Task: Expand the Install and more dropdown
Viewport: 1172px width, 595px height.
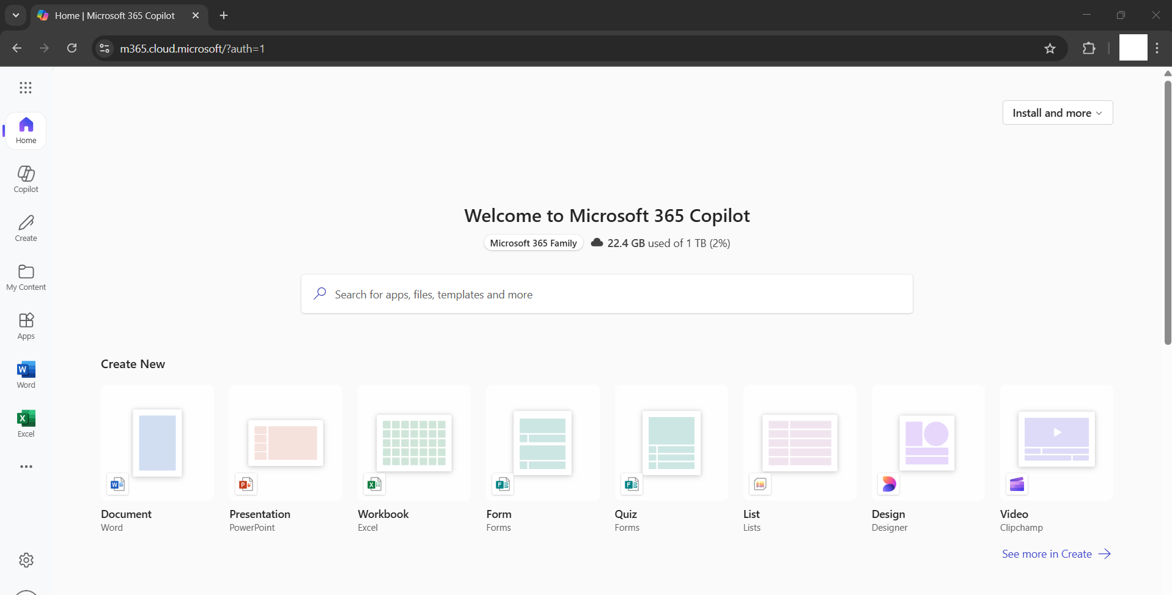Action: (1058, 113)
